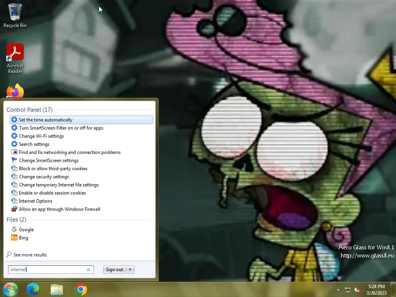This screenshot has width=396, height=297.
Task: Click gear icon beside Set the time automatically
Action: (14, 120)
